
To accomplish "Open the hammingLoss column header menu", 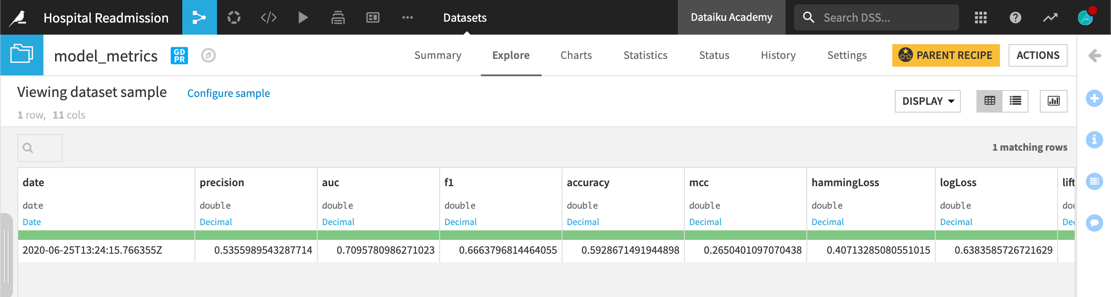I will (845, 183).
